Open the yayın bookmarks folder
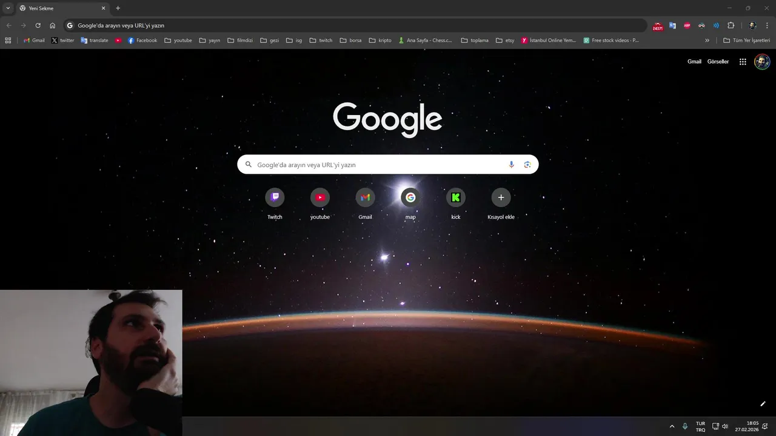 click(x=210, y=41)
